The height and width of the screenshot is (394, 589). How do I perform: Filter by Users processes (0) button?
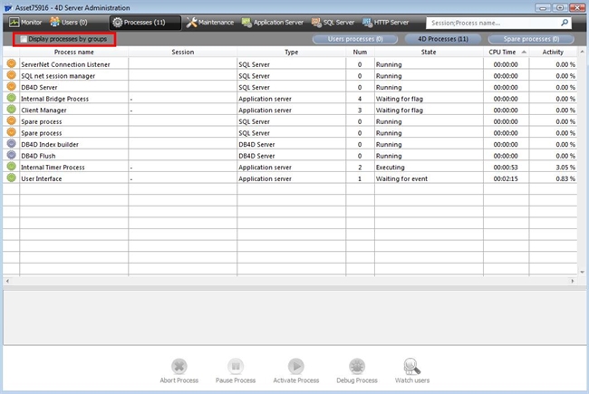tap(355, 40)
